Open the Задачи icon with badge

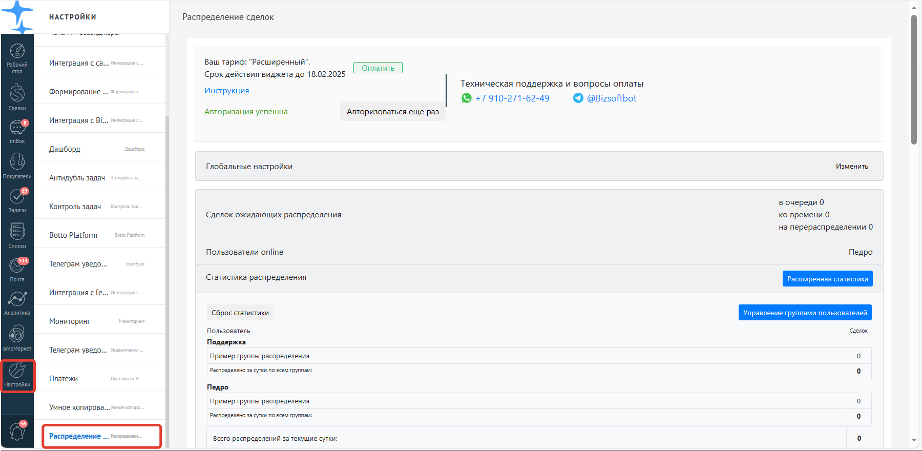tap(17, 200)
